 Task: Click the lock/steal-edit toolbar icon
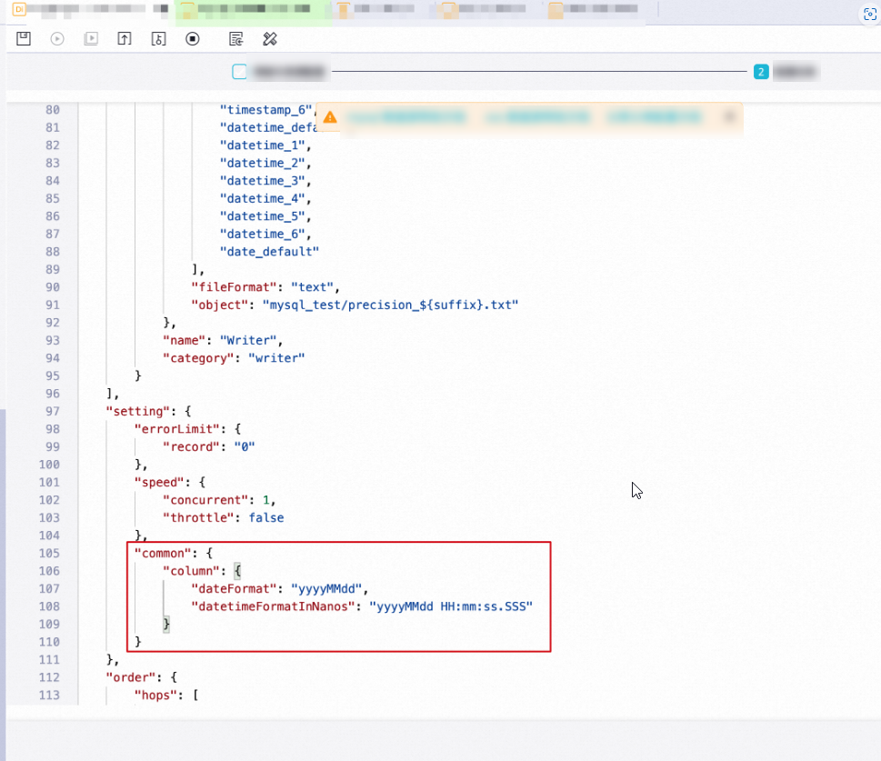point(158,39)
